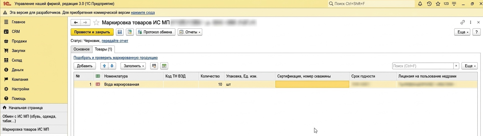
Task: Click Количество column header
Action: pos(211,76)
